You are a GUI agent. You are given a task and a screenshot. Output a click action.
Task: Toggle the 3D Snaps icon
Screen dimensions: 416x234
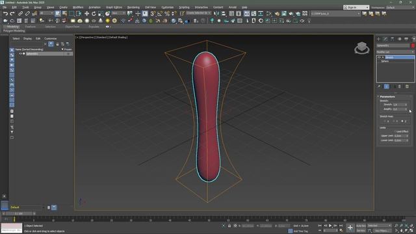click(x=153, y=14)
